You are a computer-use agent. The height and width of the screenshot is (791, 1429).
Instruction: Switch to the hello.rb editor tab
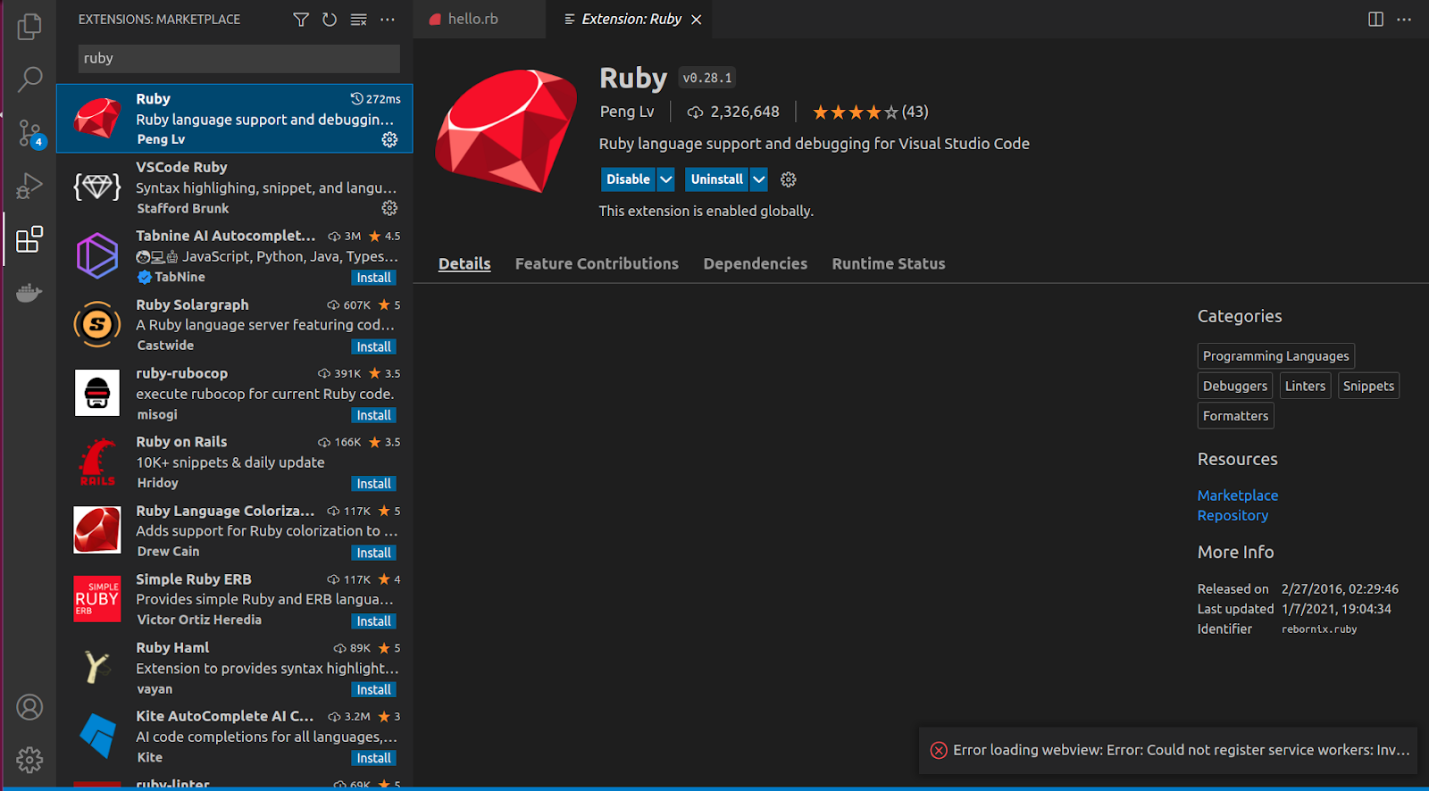click(479, 20)
